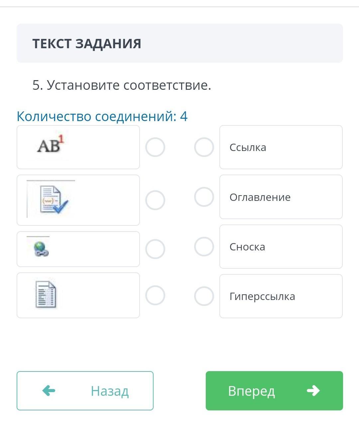Click the left arrow icon in Назад
Screen dimensions: 359x429
tap(49, 390)
